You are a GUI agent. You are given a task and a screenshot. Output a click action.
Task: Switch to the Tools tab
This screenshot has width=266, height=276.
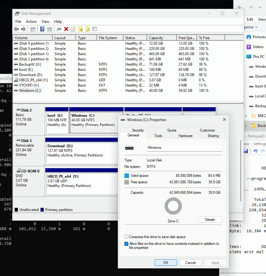click(158, 136)
